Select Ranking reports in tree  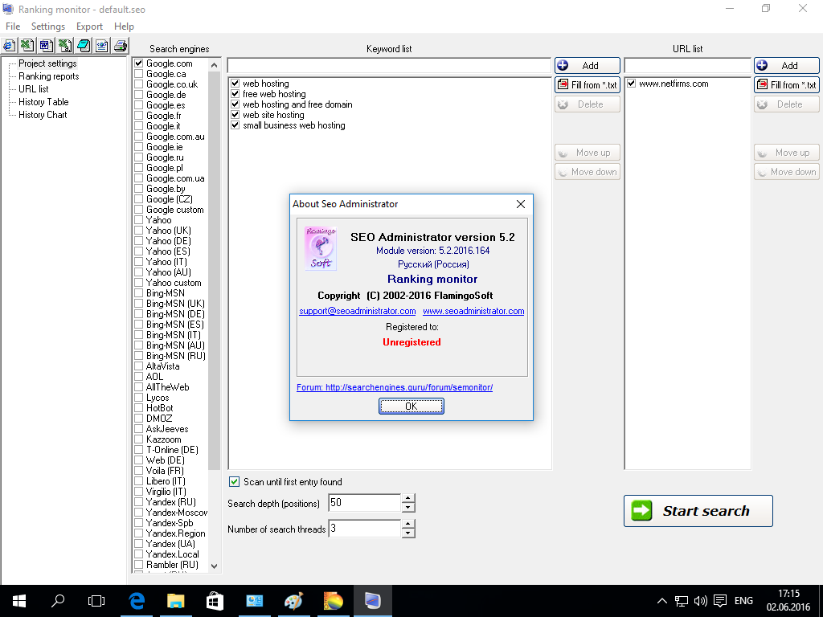(49, 76)
